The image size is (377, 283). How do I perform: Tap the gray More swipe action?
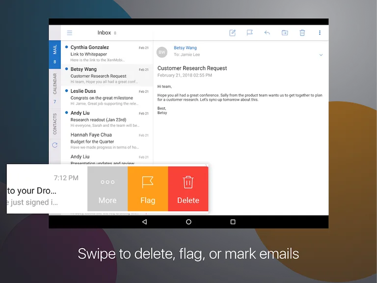point(108,190)
